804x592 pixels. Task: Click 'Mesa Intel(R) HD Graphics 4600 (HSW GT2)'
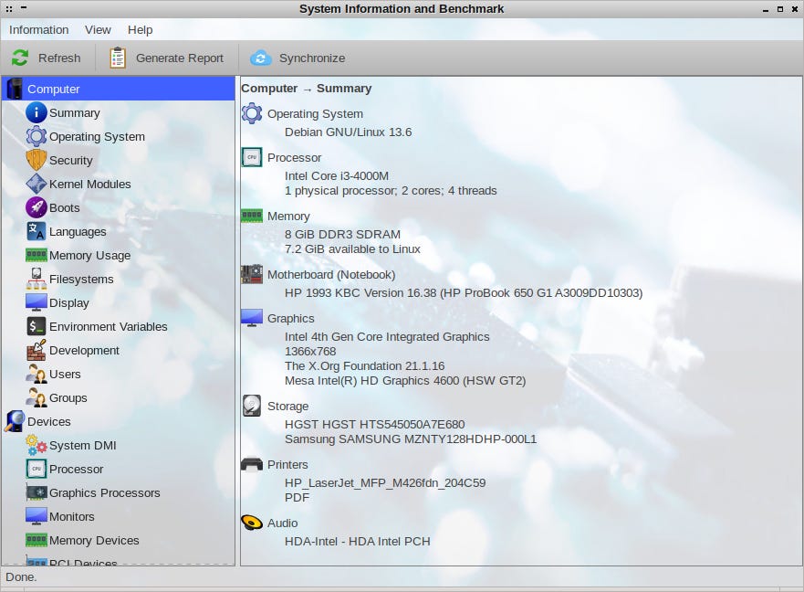click(x=405, y=380)
